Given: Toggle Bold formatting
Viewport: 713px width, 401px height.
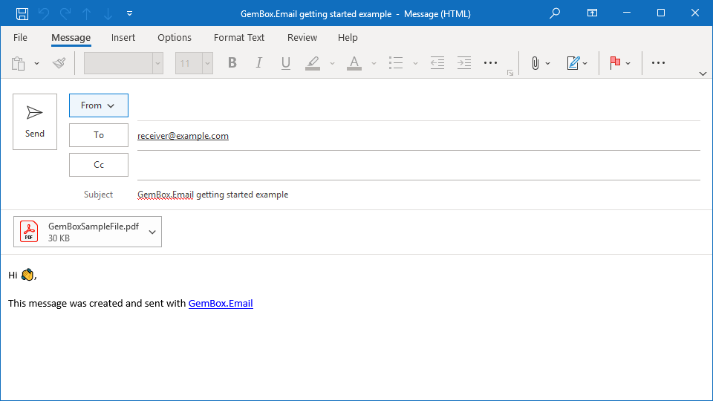Looking at the screenshot, I should [232, 63].
